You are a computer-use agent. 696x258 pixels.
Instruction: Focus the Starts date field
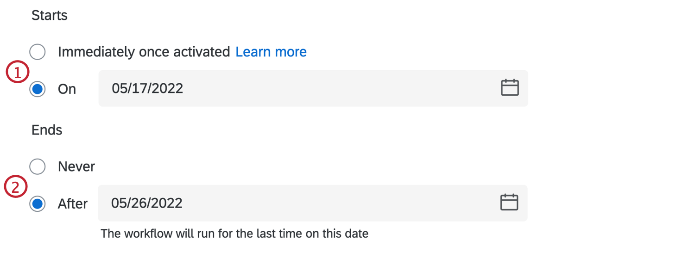click(313, 88)
